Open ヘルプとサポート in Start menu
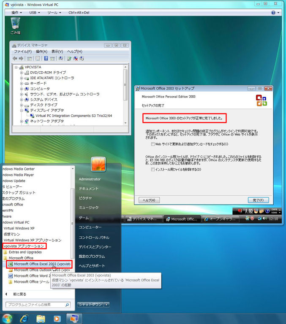Screen dimensions: 286x324 92,266
